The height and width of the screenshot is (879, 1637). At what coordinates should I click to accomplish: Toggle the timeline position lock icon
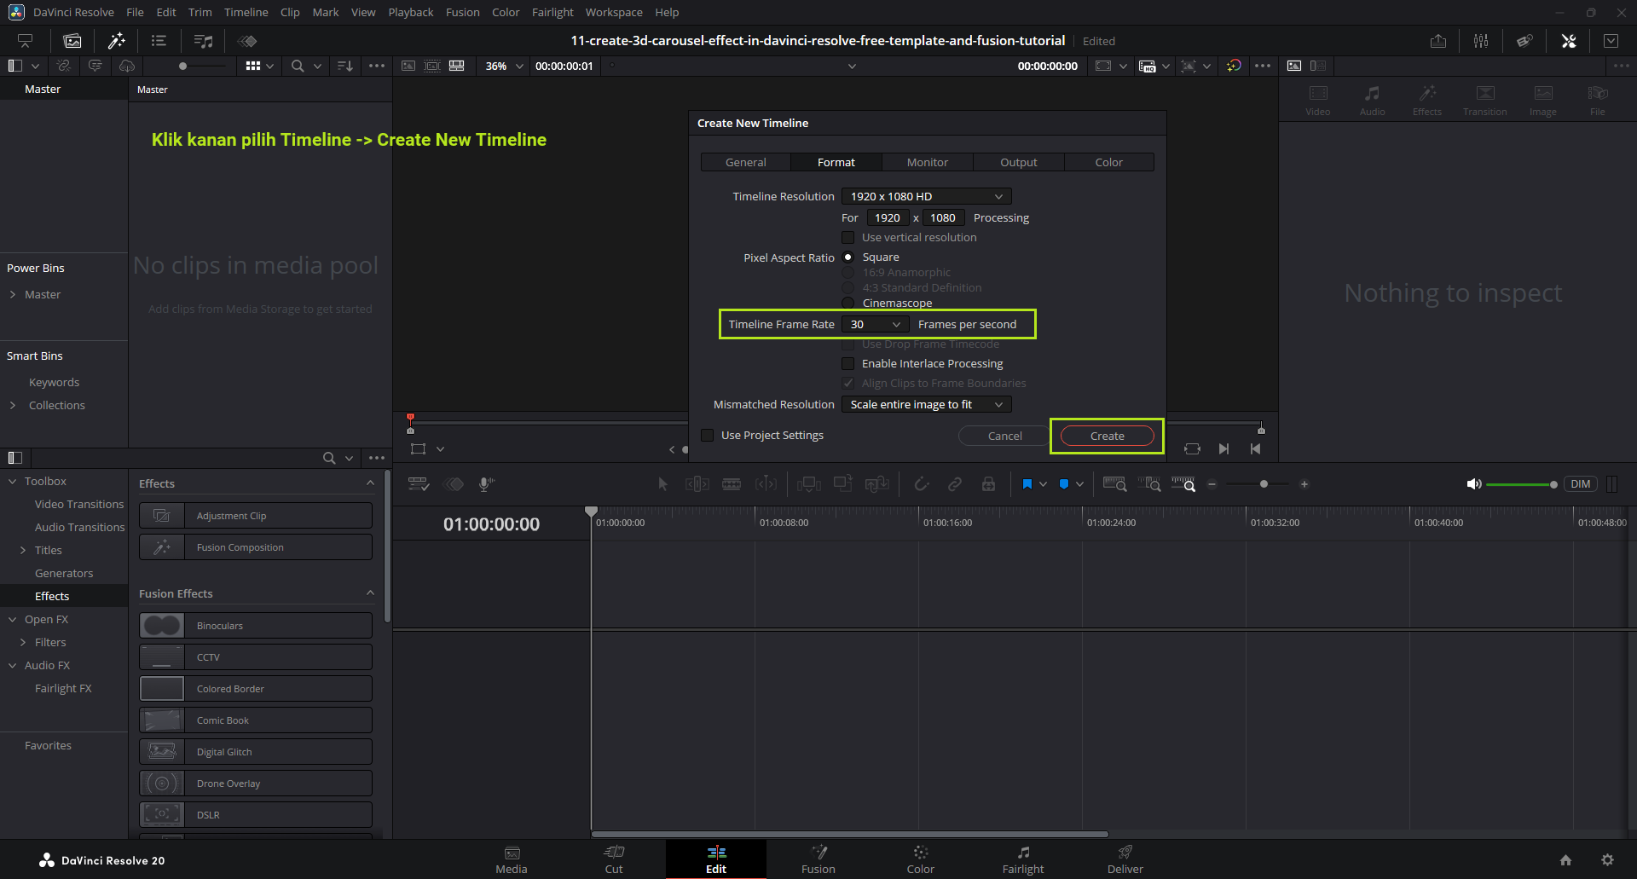coord(988,484)
